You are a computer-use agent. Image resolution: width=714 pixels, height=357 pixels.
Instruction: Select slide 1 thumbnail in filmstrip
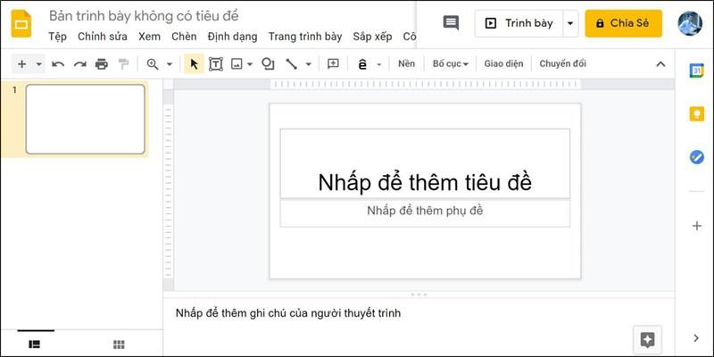click(85, 120)
